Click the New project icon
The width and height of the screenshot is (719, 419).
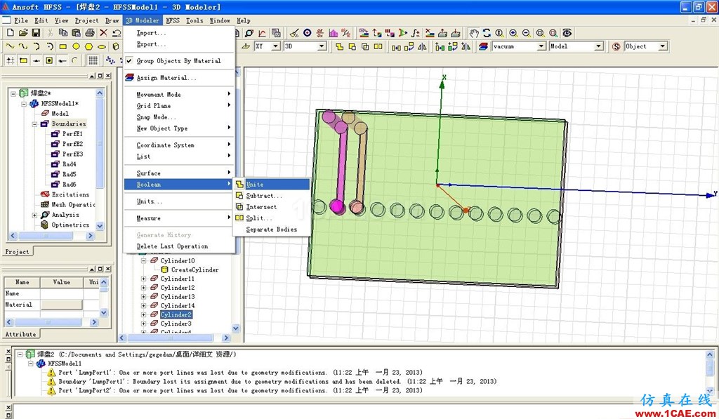point(10,32)
